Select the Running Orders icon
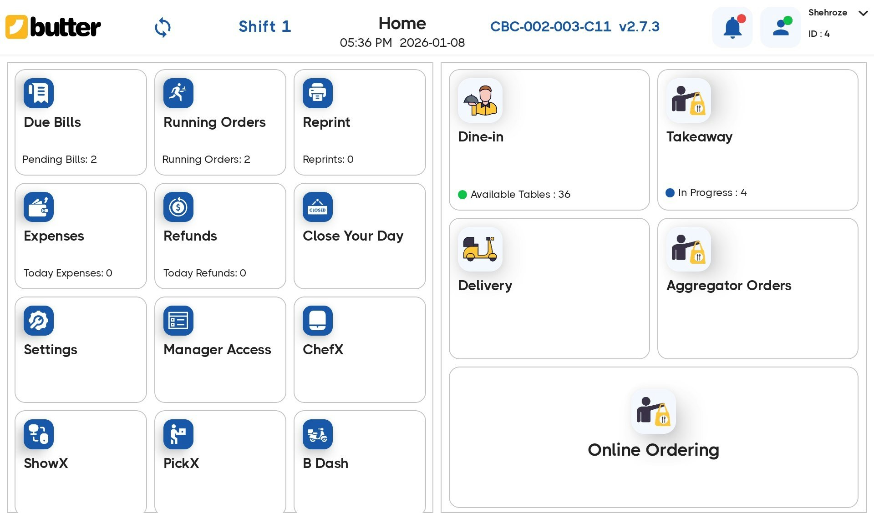This screenshot has height=513, width=874. [178, 93]
